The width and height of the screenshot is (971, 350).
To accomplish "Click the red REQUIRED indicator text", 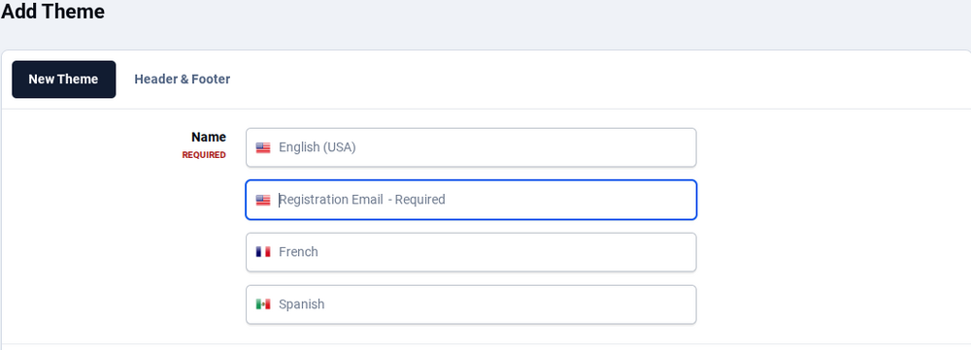I will 204,155.
